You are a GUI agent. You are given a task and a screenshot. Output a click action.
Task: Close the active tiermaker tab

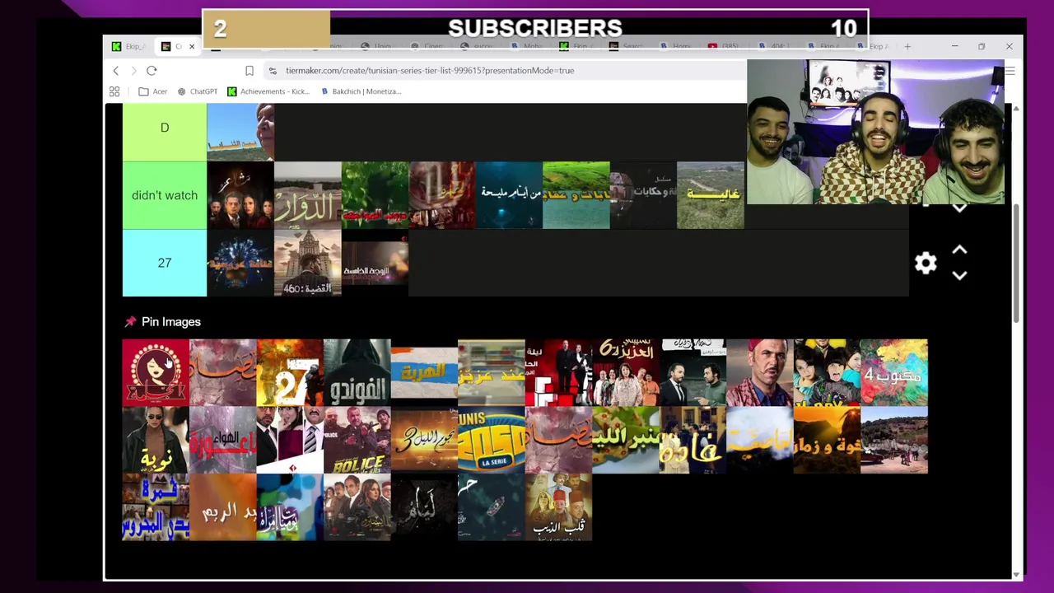[x=192, y=46]
